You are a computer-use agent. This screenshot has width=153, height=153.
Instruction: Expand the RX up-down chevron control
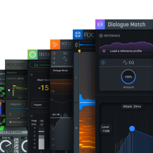click(x=76, y=45)
